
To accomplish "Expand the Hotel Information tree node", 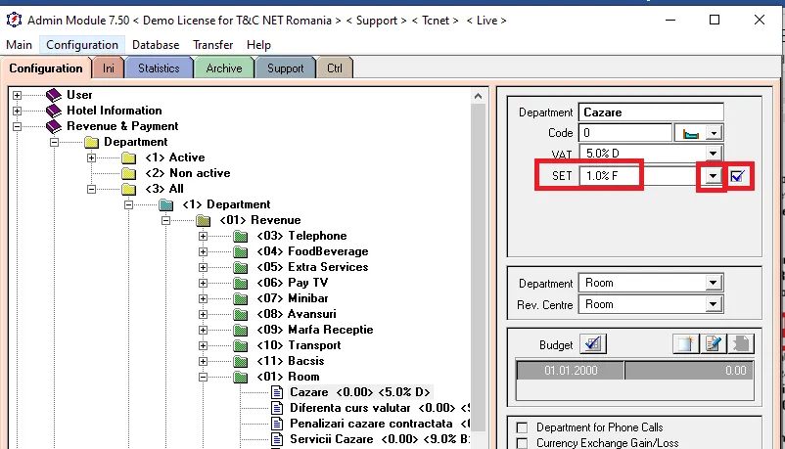I will (x=17, y=111).
